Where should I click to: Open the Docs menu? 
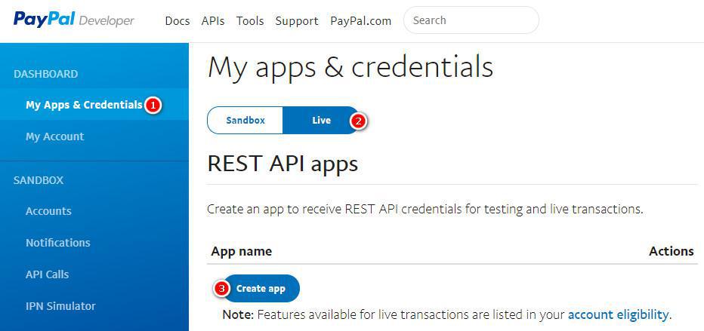(x=178, y=21)
